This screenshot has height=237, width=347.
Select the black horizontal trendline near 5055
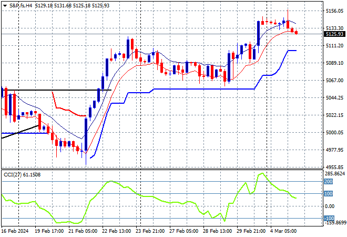(x=58, y=90)
